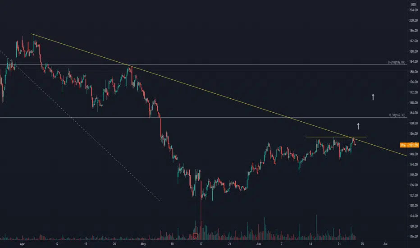Select the dashed white diagonal line
This screenshot has height=248, width=420.
[80, 126]
